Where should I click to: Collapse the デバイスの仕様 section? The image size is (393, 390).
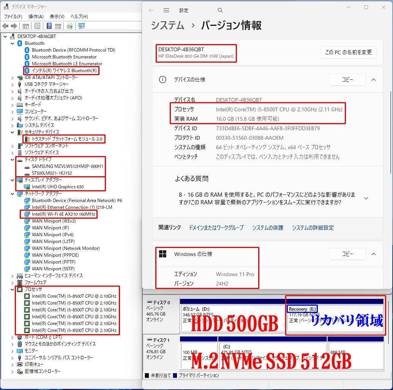click(x=374, y=80)
